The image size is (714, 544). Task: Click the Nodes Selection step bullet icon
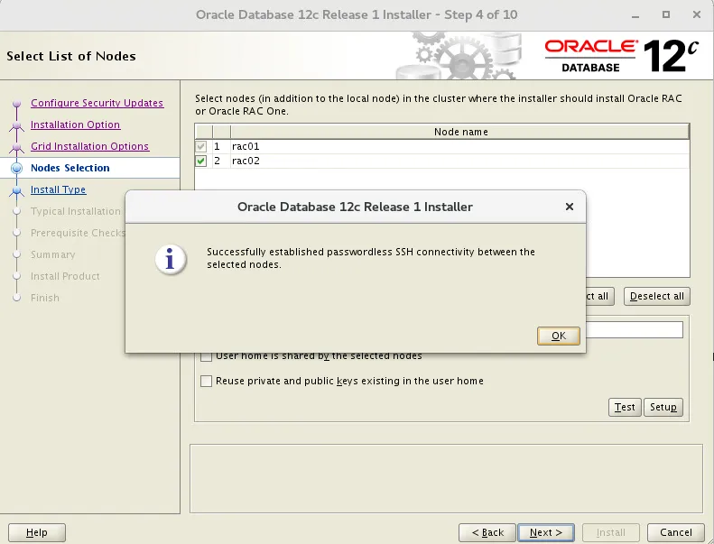pos(17,168)
